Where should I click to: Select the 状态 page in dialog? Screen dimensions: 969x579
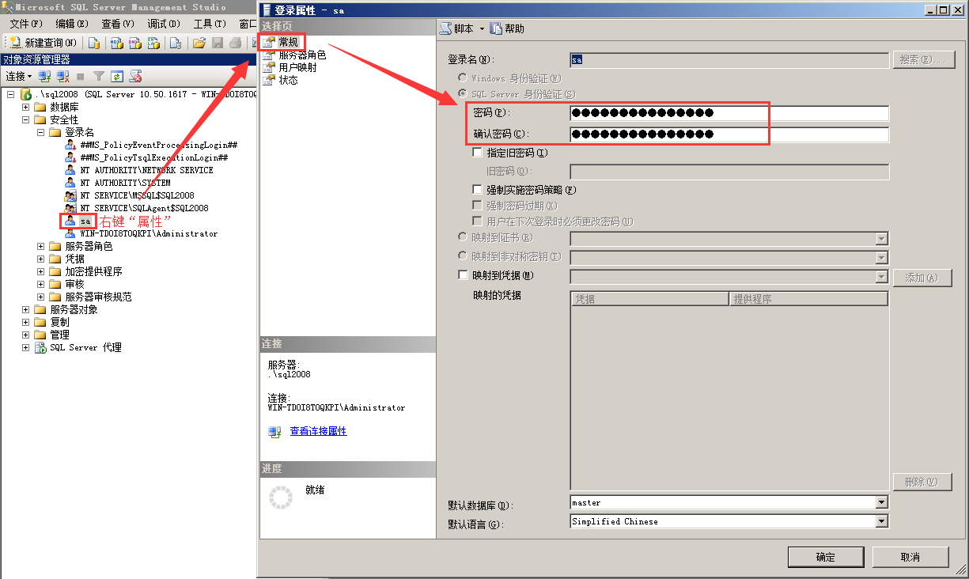coord(288,80)
